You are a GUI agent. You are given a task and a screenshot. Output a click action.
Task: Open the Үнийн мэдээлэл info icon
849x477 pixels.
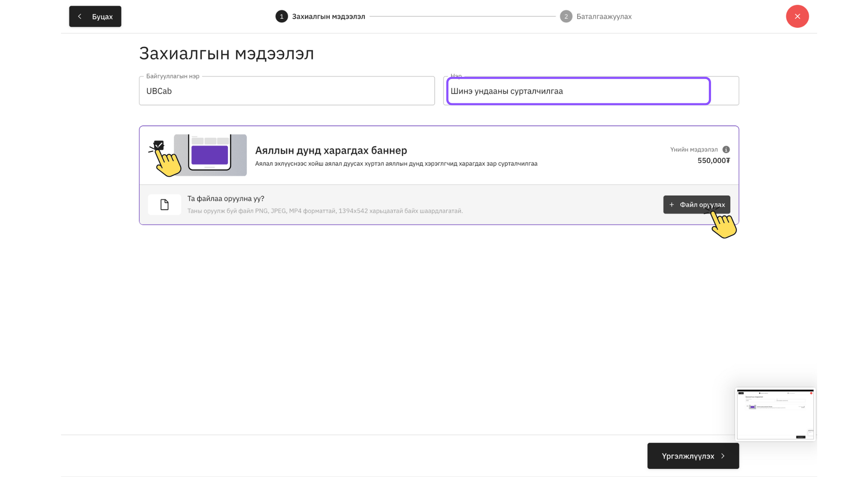(x=726, y=149)
